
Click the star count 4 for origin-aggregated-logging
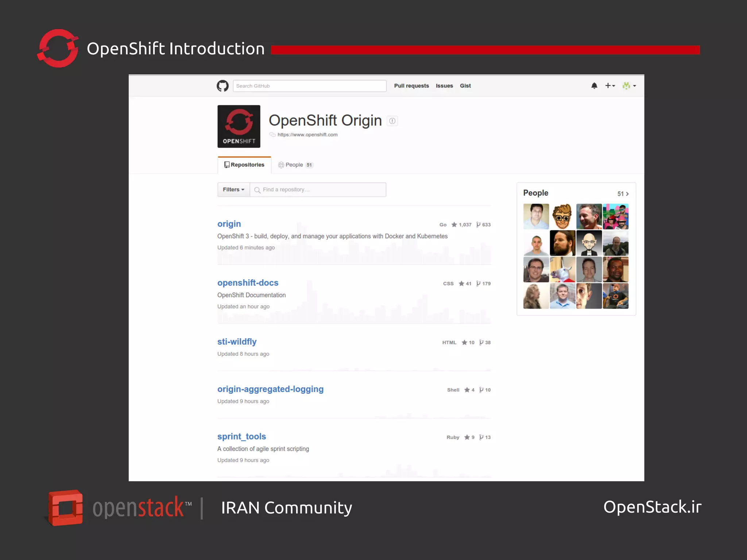(x=469, y=390)
